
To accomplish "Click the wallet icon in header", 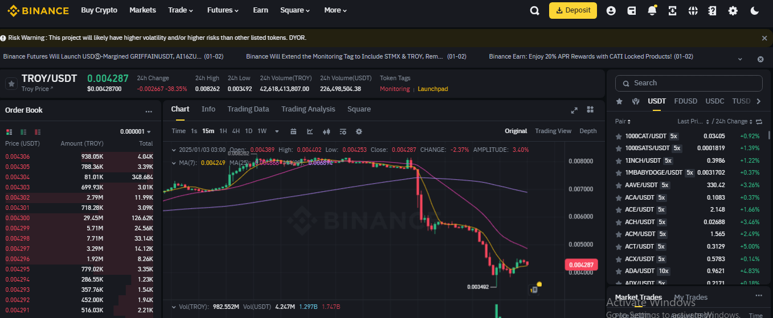I will 631,10.
